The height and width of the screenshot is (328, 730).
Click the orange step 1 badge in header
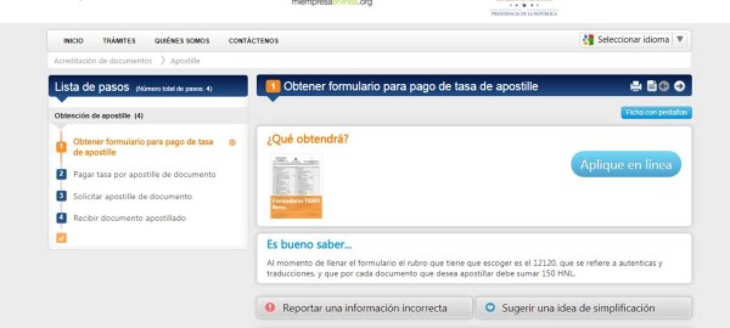tap(273, 86)
